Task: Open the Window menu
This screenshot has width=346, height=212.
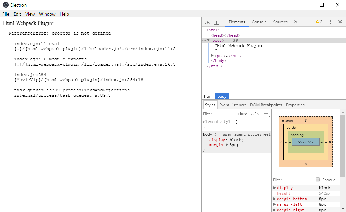Action: [x=47, y=14]
